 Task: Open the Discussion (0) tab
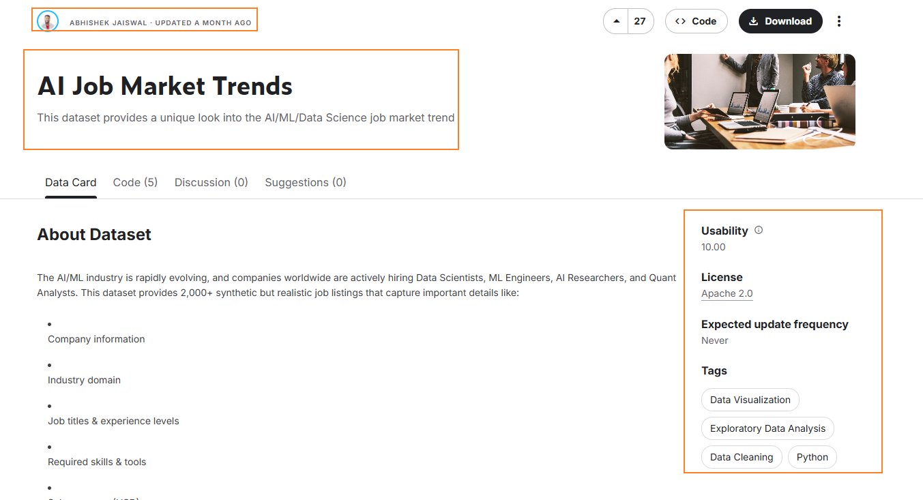(x=211, y=182)
